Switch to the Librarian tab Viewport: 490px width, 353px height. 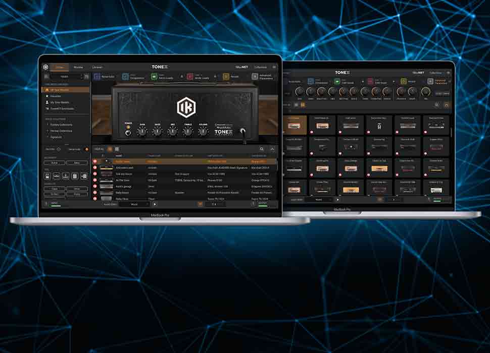pos(97,67)
